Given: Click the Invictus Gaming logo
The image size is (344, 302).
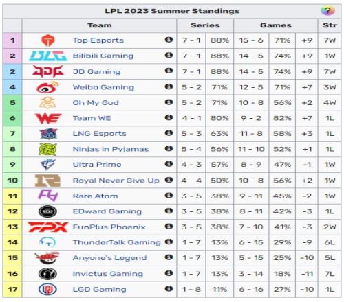Looking at the screenshot, I should pyautogui.click(x=47, y=274).
